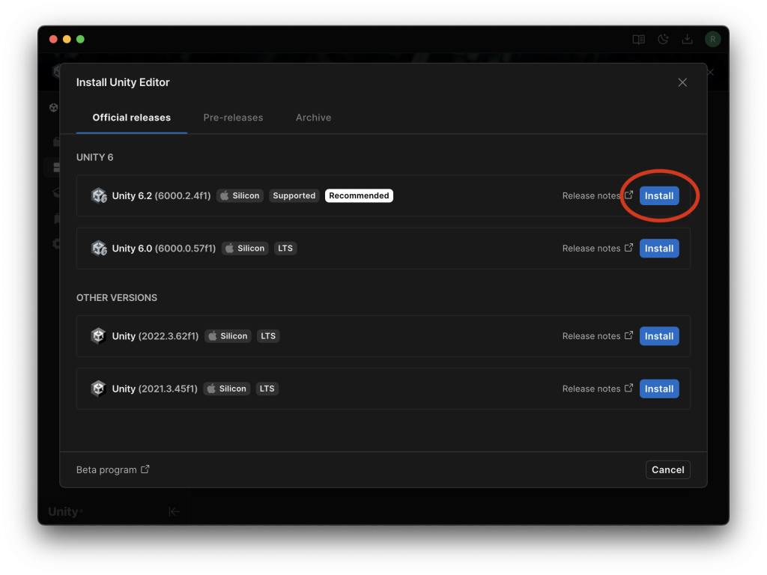Image resolution: width=767 pixels, height=575 pixels.
Task: Click the Unity 6.2 (6000.2.4f1) version name
Action: 162,195
